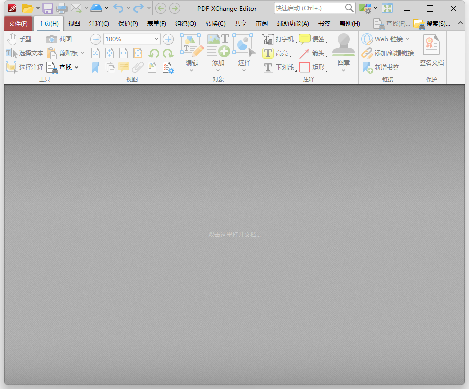
Task: Switch to the 注释(C) ribbon tab
Action: pos(99,23)
